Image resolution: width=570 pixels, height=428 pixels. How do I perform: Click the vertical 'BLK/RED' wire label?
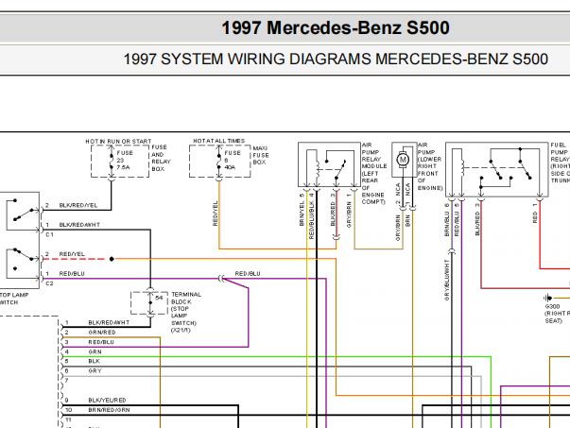pos(333,214)
